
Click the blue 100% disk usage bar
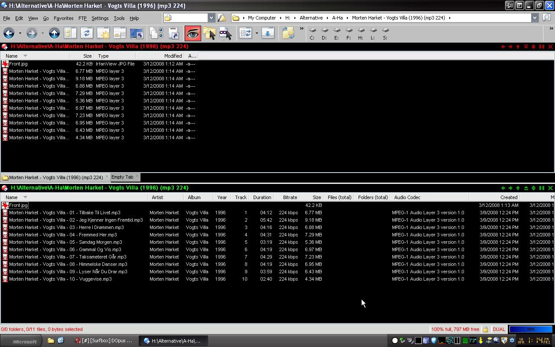tap(531, 329)
